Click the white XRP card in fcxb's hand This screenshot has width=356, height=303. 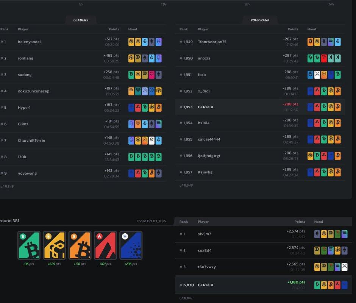[x=317, y=75]
